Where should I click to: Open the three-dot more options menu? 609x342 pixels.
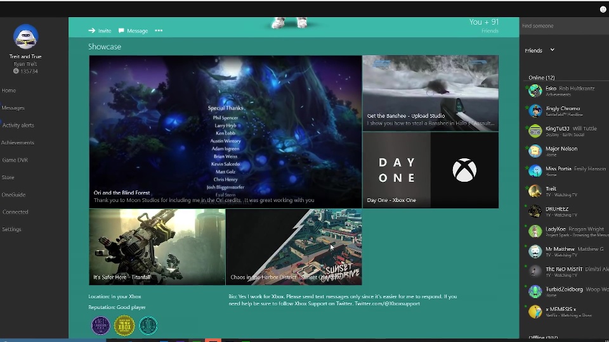[159, 30]
